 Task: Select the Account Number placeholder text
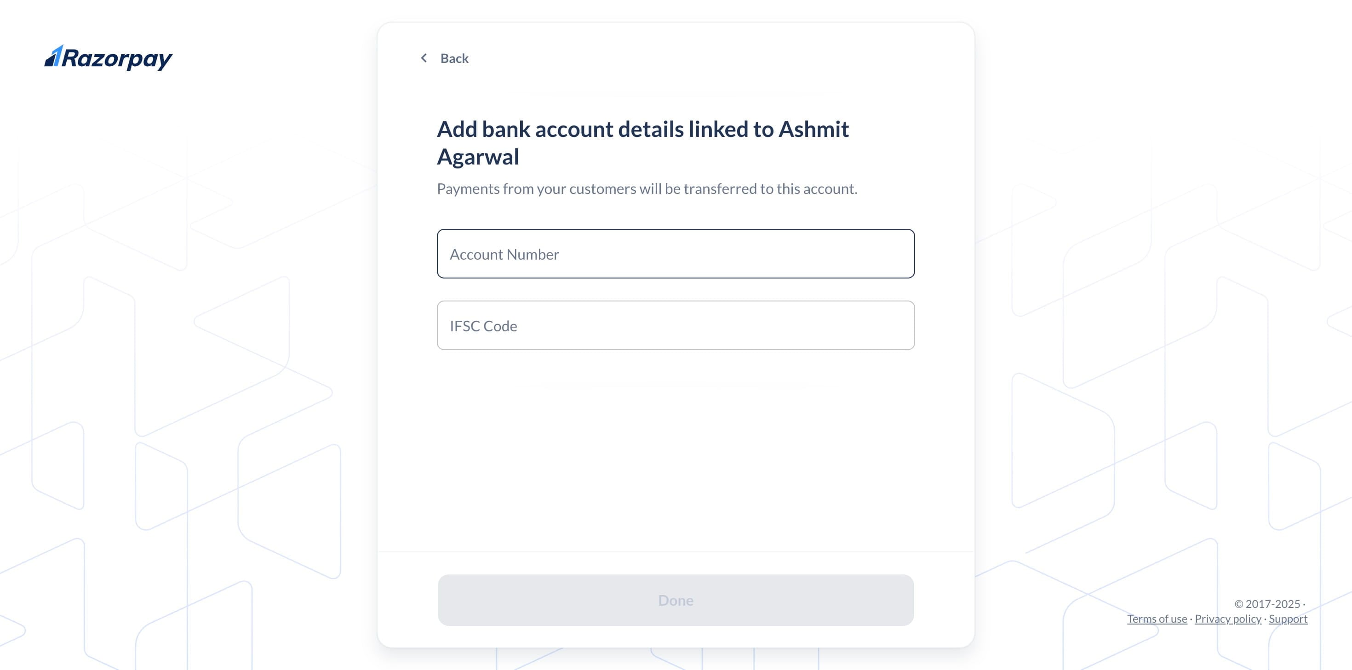point(504,254)
